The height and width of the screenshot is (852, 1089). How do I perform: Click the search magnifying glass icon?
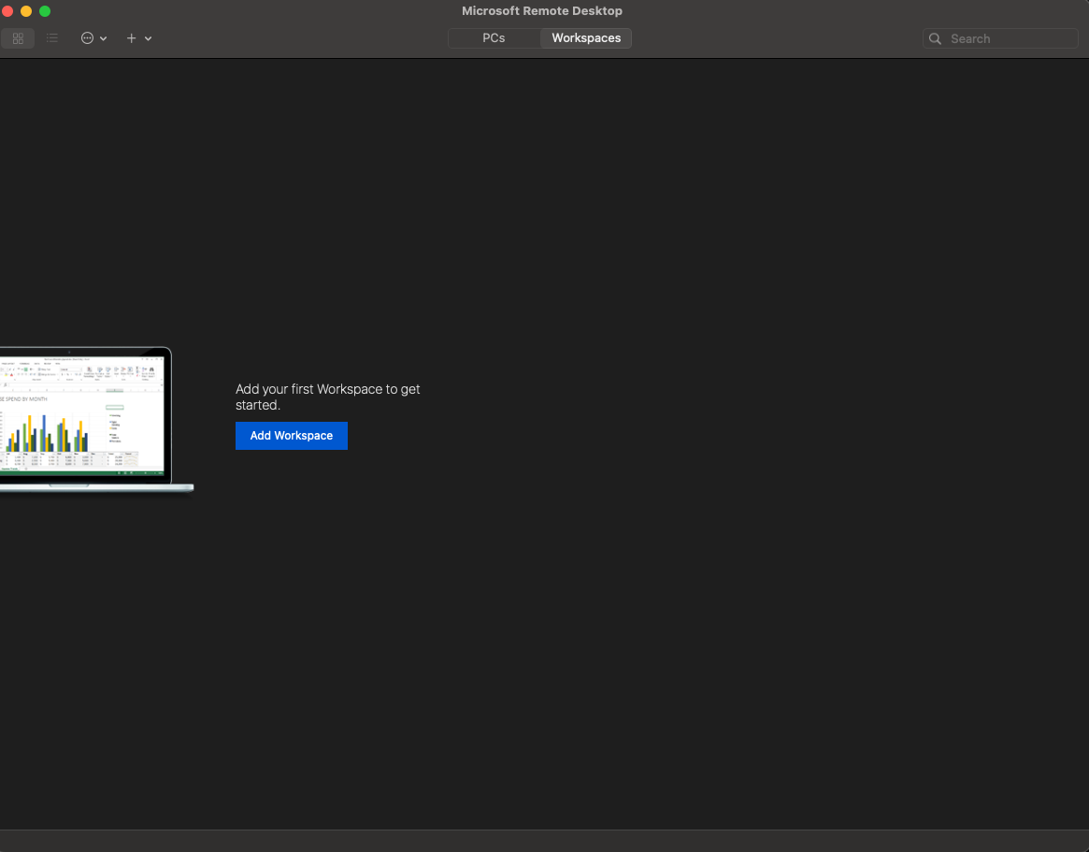(x=935, y=38)
